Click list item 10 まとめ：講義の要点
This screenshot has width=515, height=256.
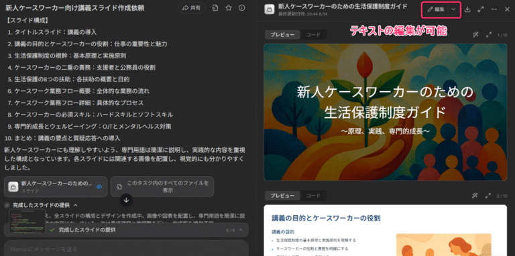tap(67, 138)
